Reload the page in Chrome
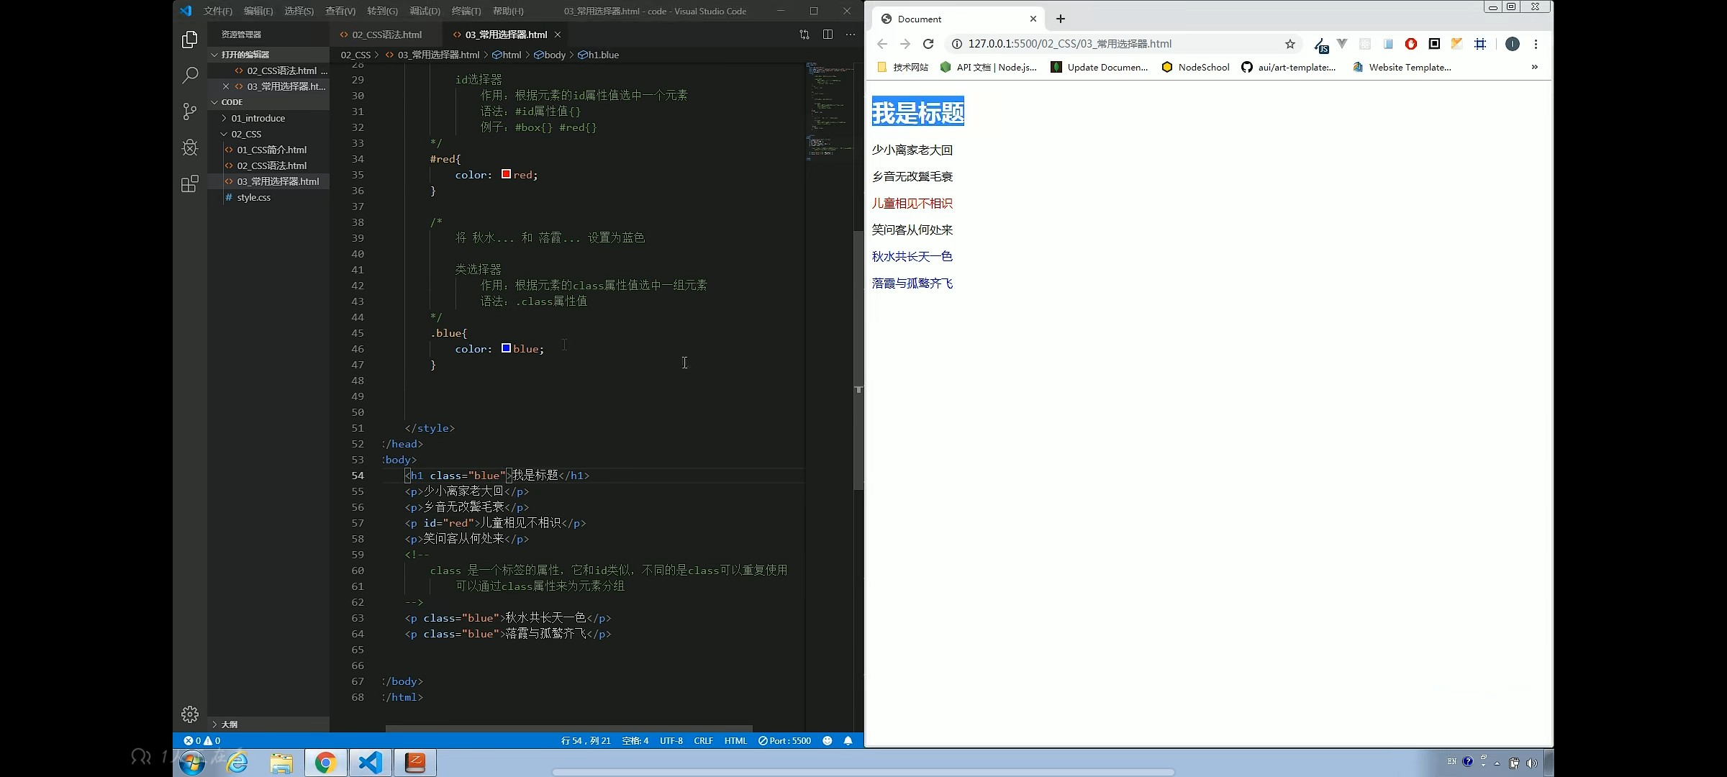 coord(928,44)
